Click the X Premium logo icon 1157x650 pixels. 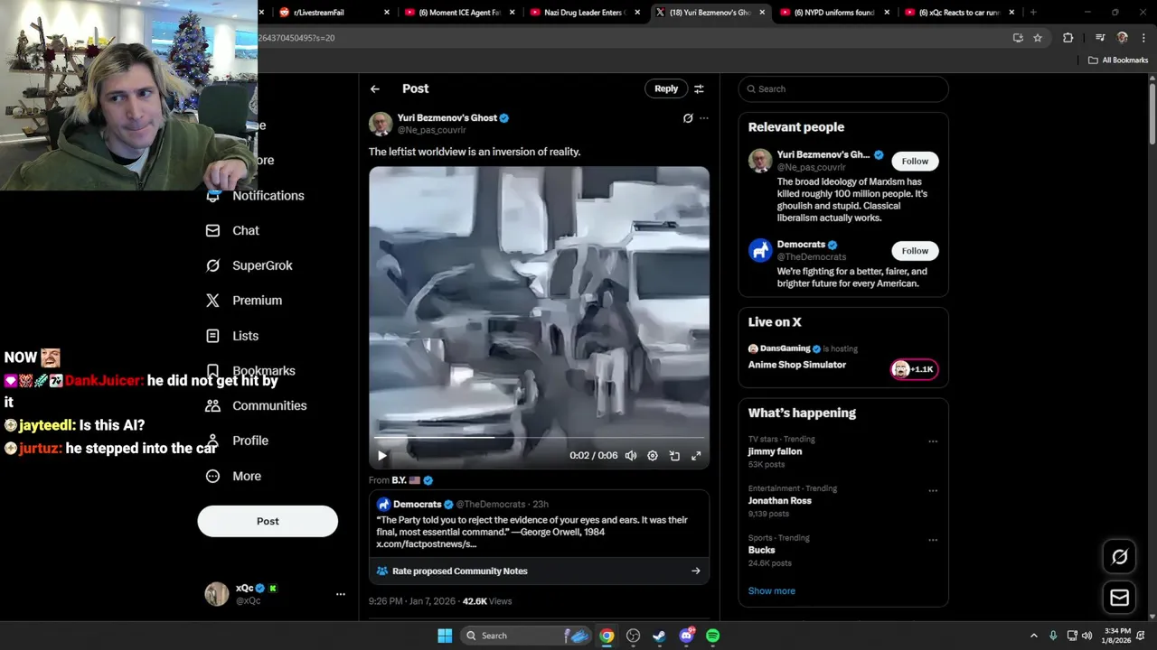coord(212,301)
